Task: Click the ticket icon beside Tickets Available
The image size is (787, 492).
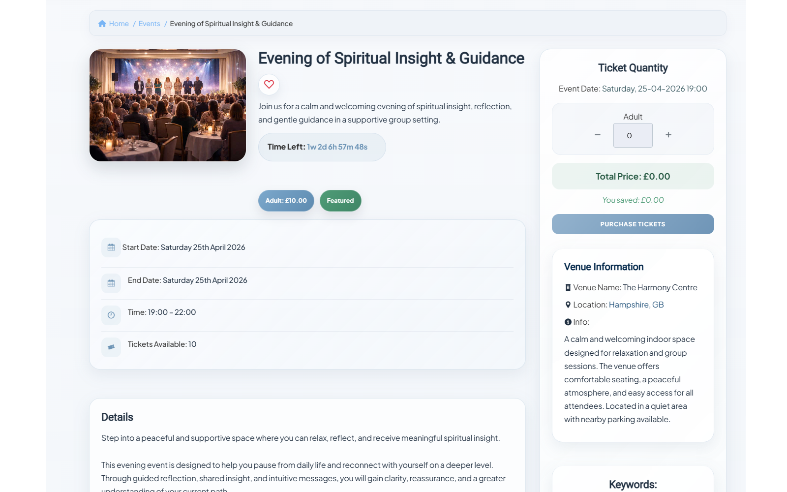Action: [x=111, y=347]
